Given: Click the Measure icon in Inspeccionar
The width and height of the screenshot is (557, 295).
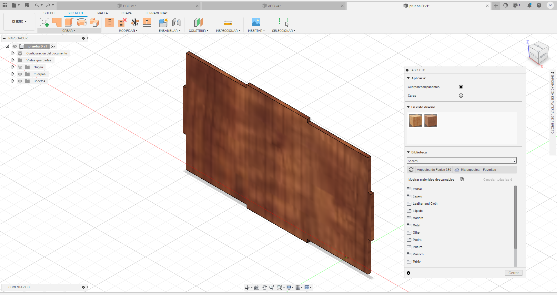Looking at the screenshot, I should (x=228, y=22).
